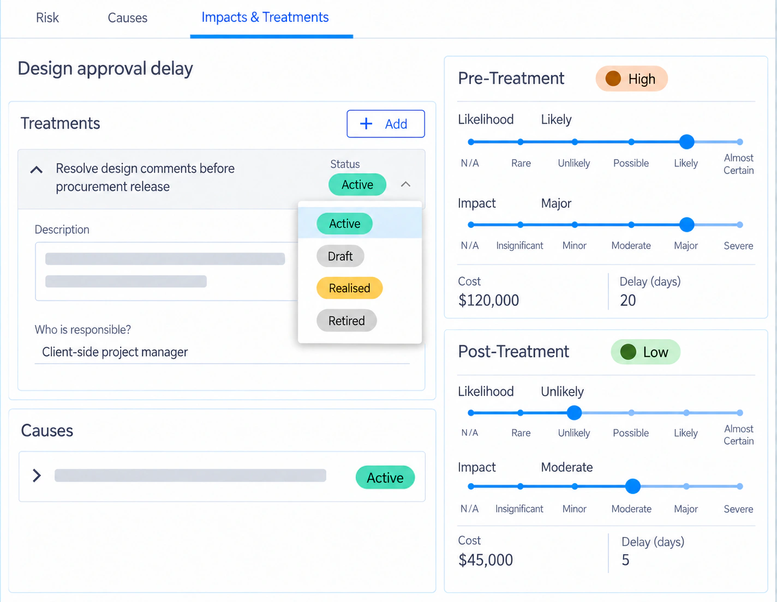Open the Active status dropdown pill
Viewport: 777px width, 602px height.
[x=357, y=185]
